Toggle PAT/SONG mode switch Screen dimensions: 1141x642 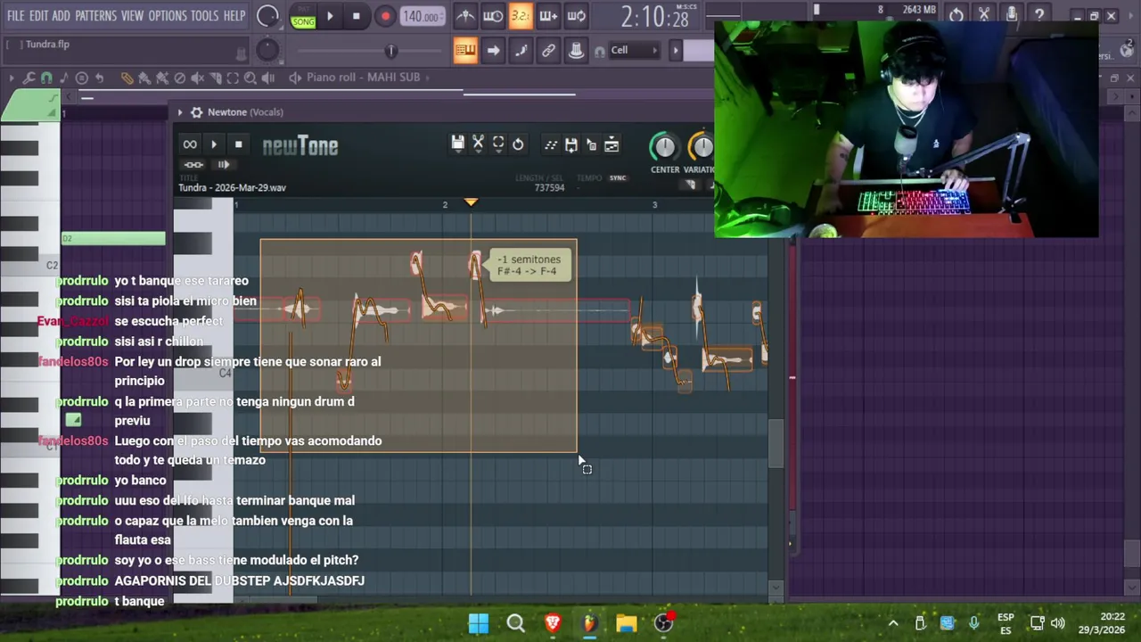coord(303,16)
